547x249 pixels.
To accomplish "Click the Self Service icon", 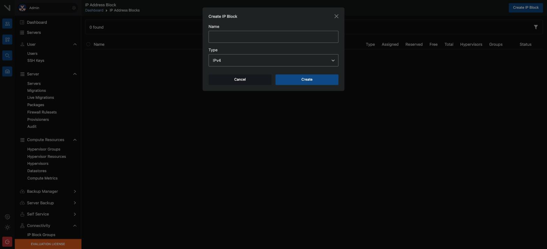I will coord(22,214).
